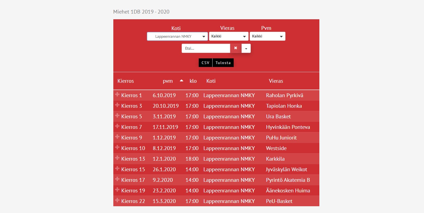
Task: Click the Etsi search input field
Action: (x=206, y=48)
